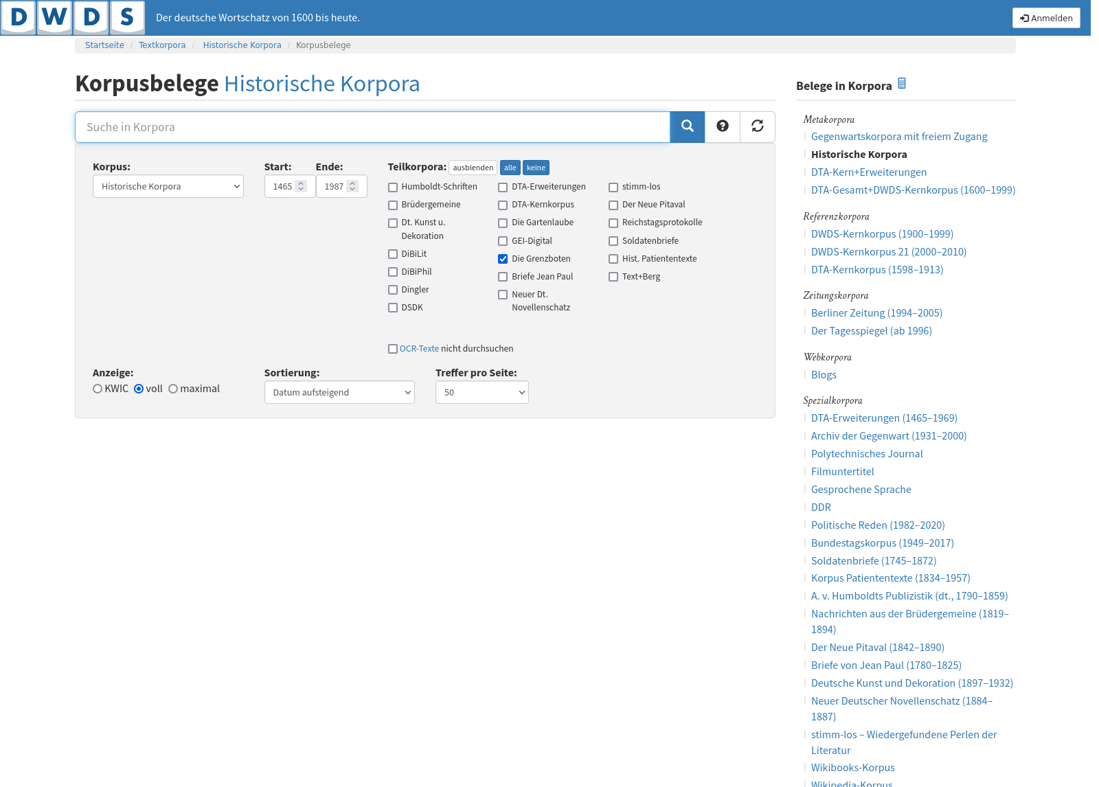Check the Reichstagsprotokolle checkbox

(x=613, y=223)
